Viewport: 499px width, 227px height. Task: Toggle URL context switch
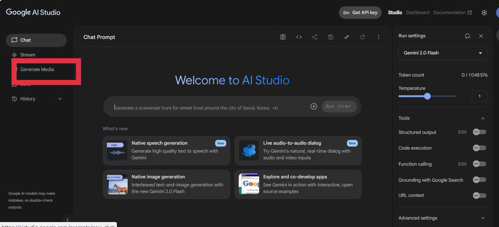(x=479, y=196)
